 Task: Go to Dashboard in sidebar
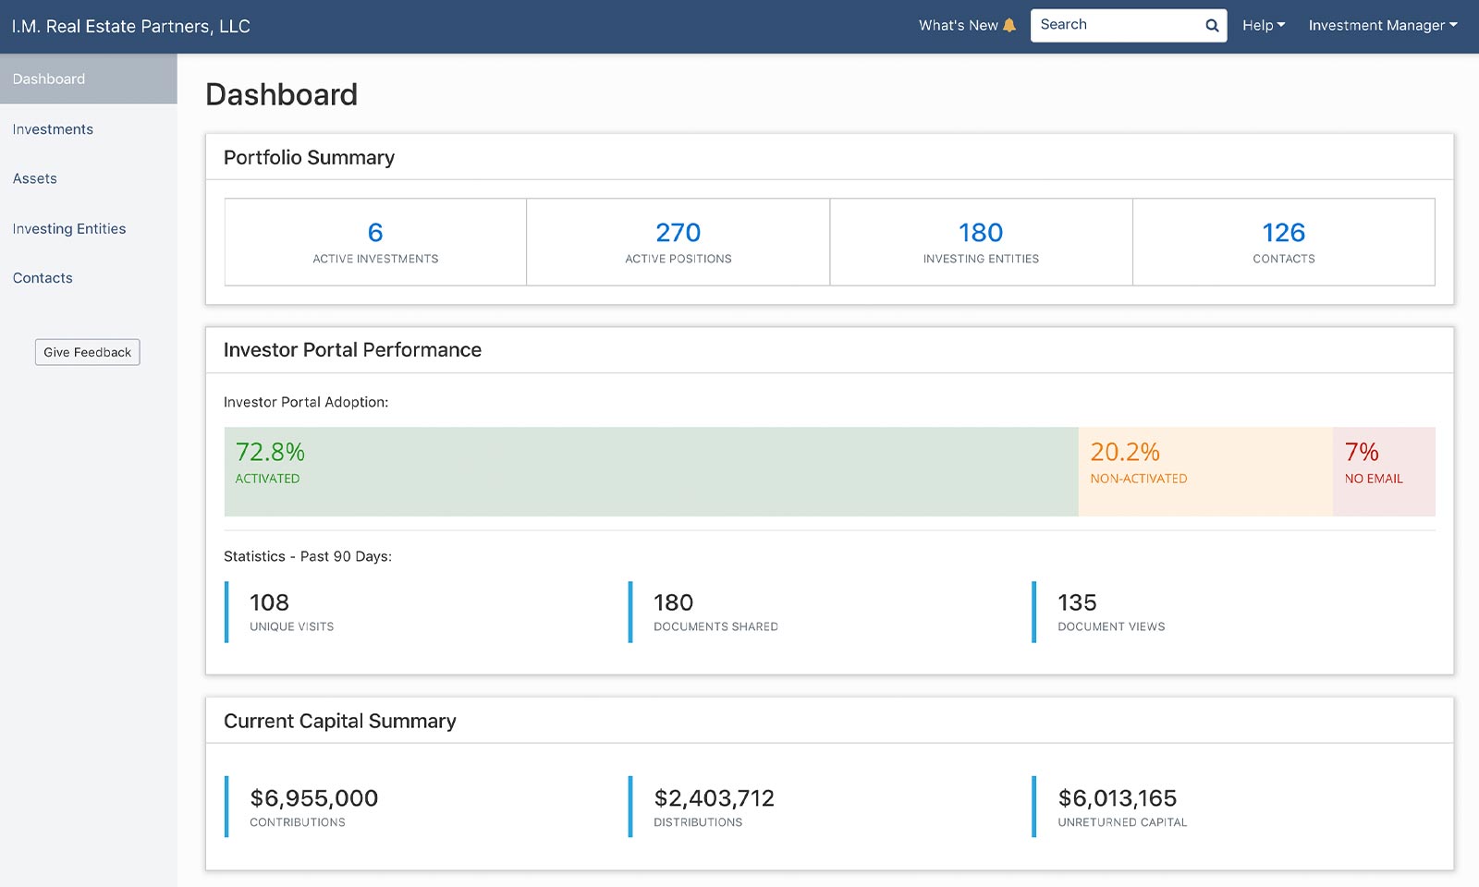click(89, 79)
